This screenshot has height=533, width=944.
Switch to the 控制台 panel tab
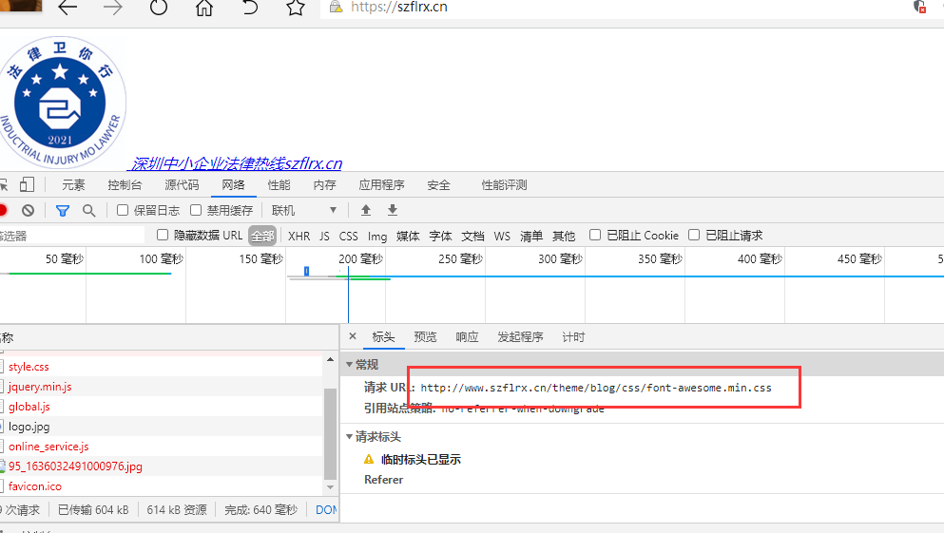(x=125, y=185)
